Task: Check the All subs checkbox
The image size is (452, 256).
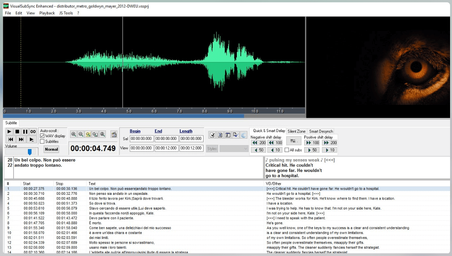Action: pyautogui.click(x=287, y=150)
